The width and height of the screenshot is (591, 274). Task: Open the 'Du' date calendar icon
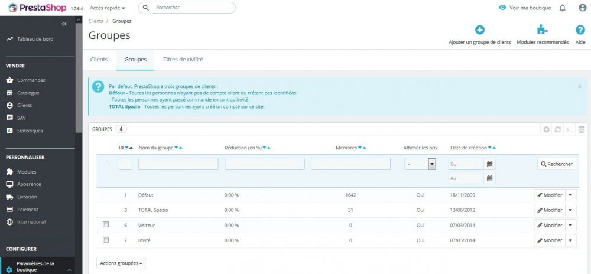click(489, 164)
